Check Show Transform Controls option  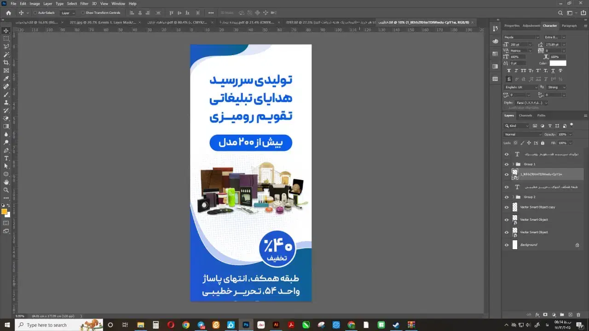point(83,13)
